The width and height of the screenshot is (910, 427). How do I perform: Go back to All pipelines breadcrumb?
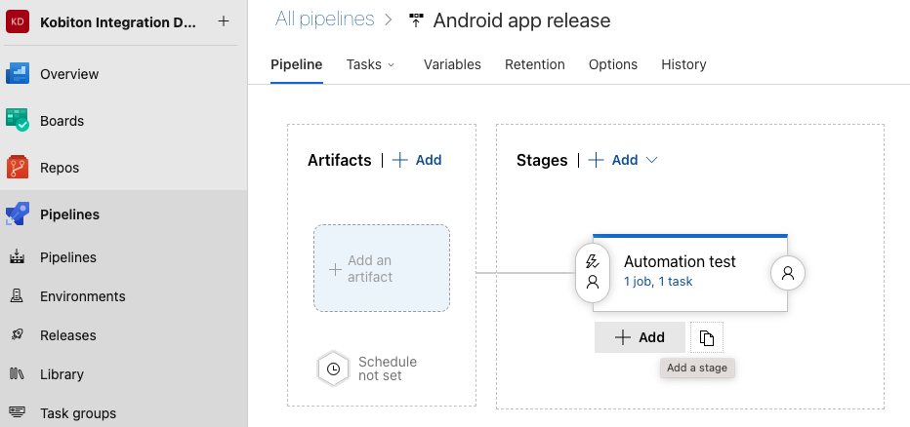coord(324,19)
